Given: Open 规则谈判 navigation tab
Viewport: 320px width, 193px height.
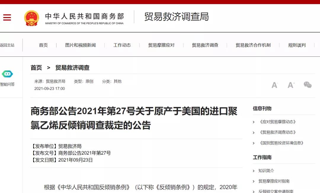Looking at the screenshot, I should tap(297, 45).
